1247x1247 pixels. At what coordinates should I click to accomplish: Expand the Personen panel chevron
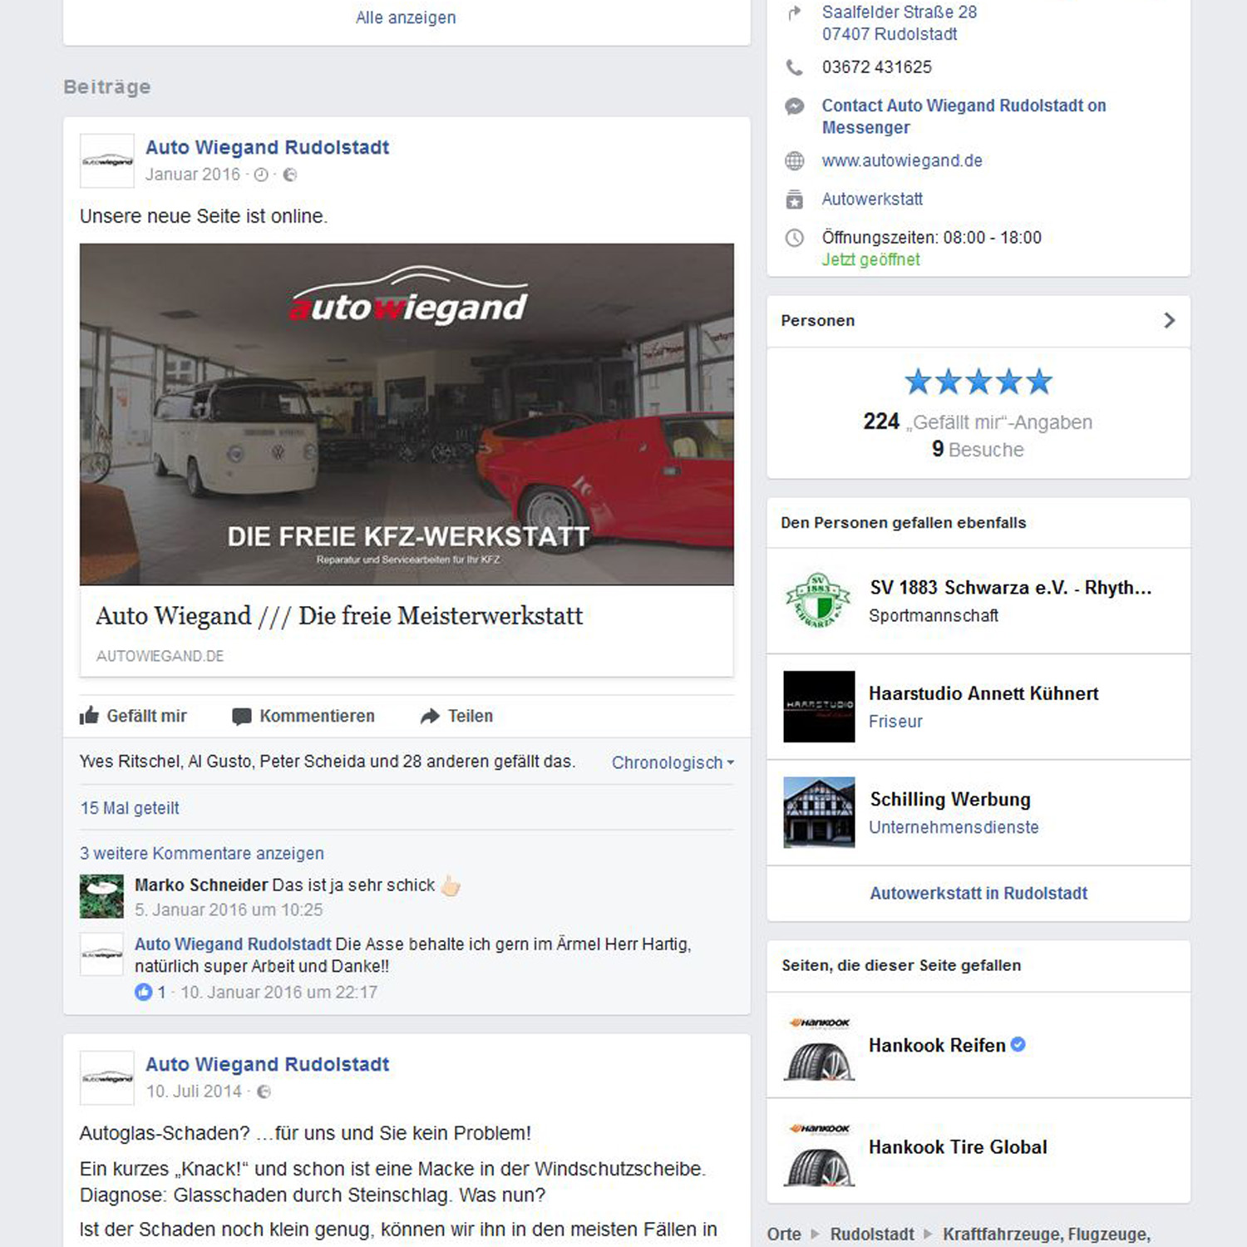click(x=1170, y=320)
